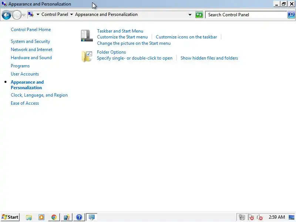This screenshot has width=296, height=222.
Task: Close the Appearance and Personalization window
Action: [292, 4]
